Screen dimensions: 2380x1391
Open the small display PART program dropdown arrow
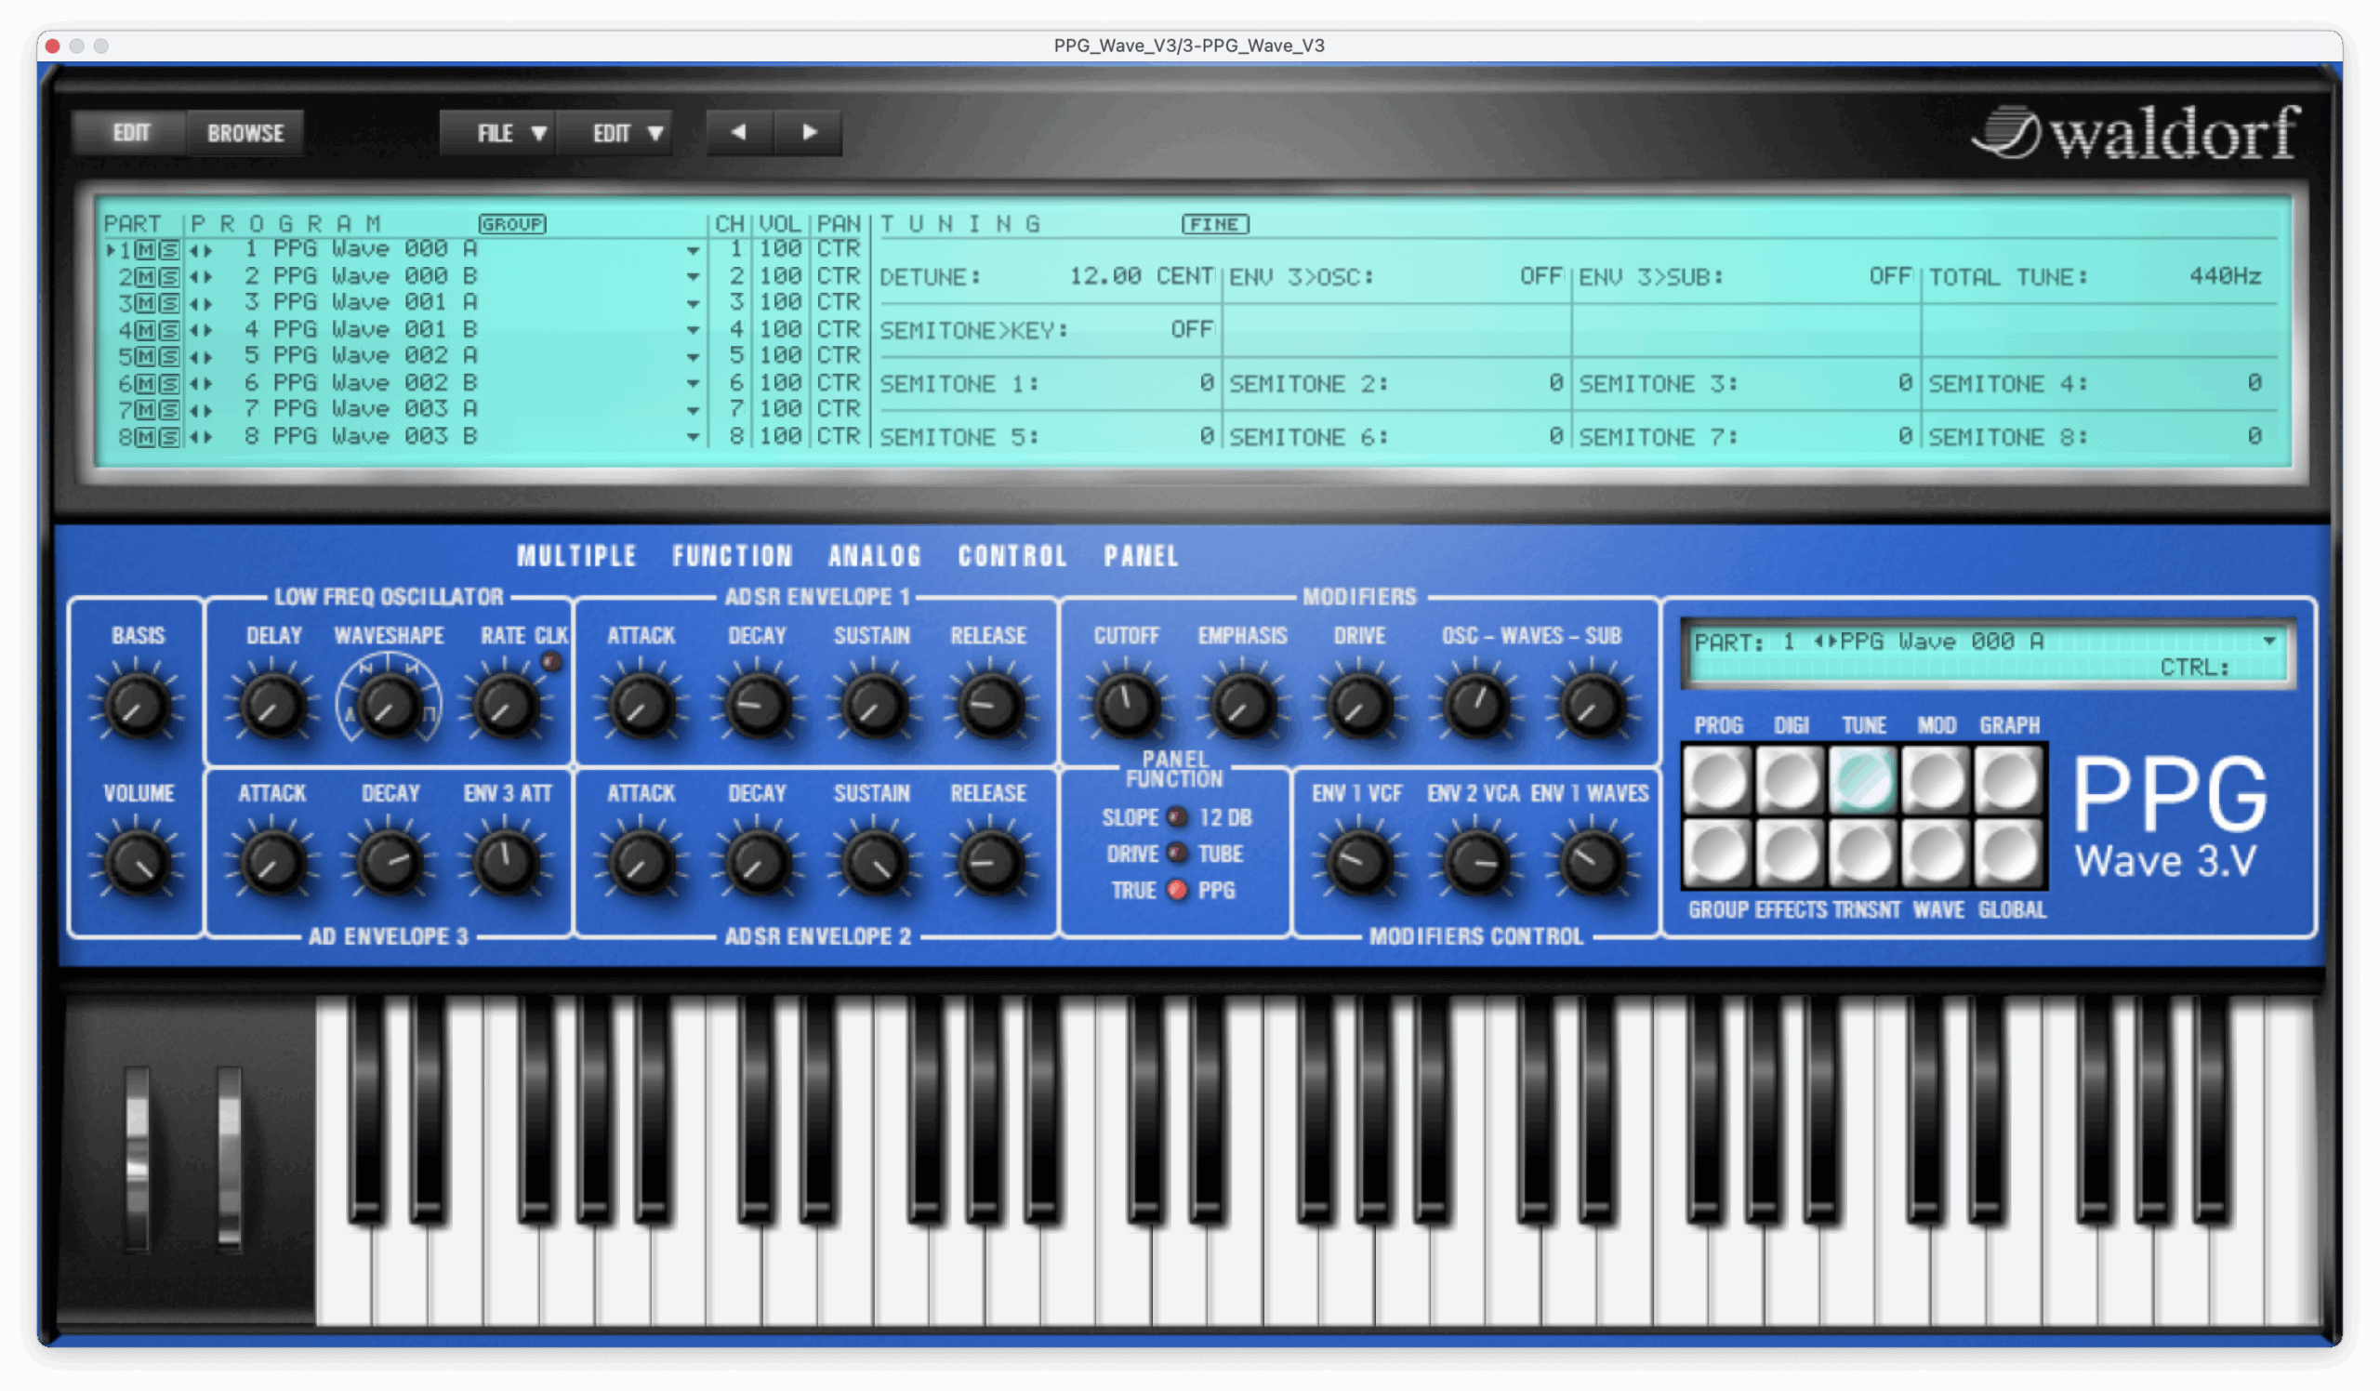pyautogui.click(x=2268, y=642)
